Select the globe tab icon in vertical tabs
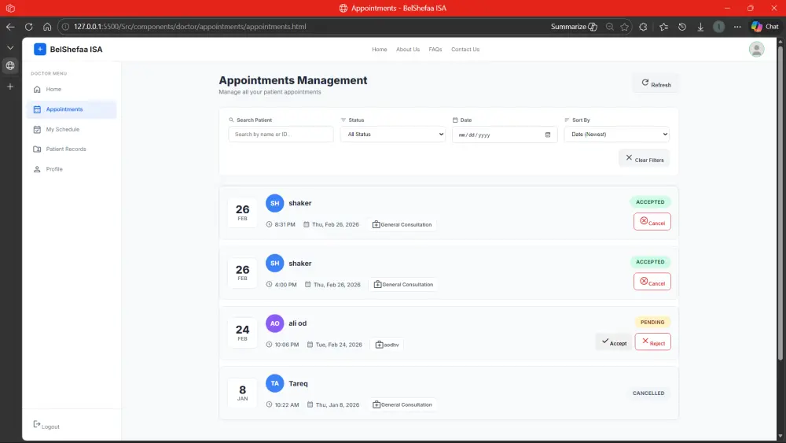786x443 pixels. tap(10, 66)
